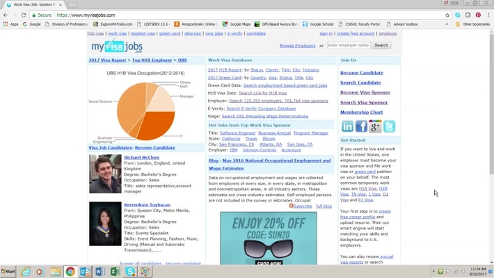
Task: Open Google Maps bookmark
Action: [x=237, y=24]
